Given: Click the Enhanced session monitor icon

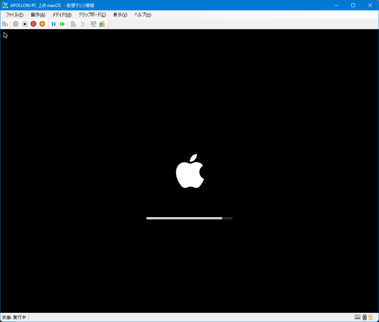Looking at the screenshot, I should click(93, 24).
